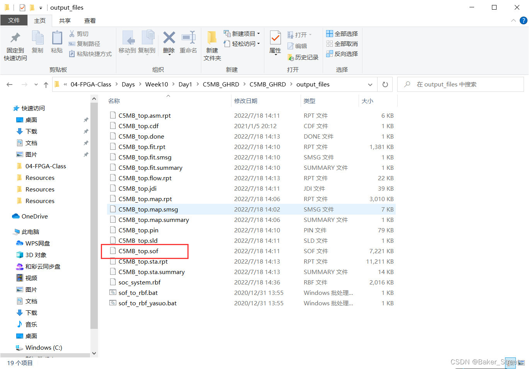The image size is (529, 369).
Task: Click the Delete (删除) X icon
Action: point(169,37)
